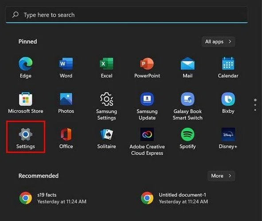Open recommended file 's19 facts'

(53, 198)
